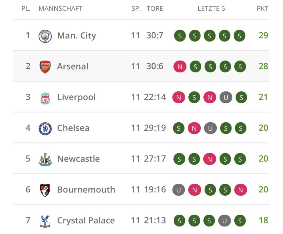Click the MANNSCHAFT column header
283x234 pixels.
pyautogui.click(x=60, y=9)
